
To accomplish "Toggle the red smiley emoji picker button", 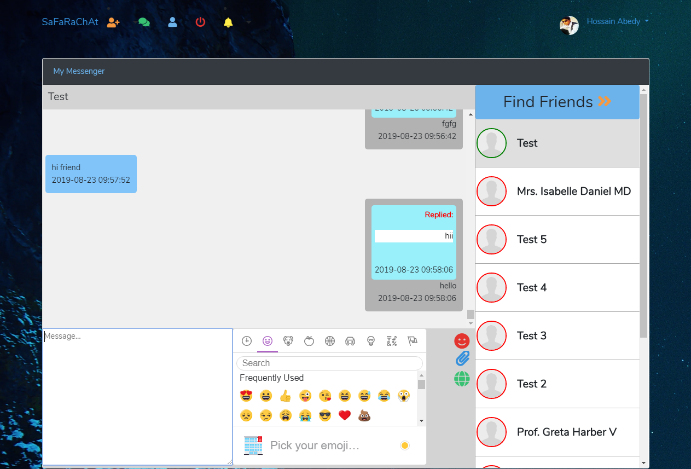I will click(x=462, y=341).
